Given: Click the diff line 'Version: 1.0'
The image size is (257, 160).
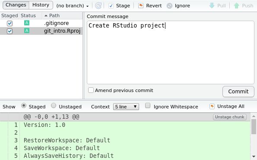Looking at the screenshot, I should click(x=44, y=125).
